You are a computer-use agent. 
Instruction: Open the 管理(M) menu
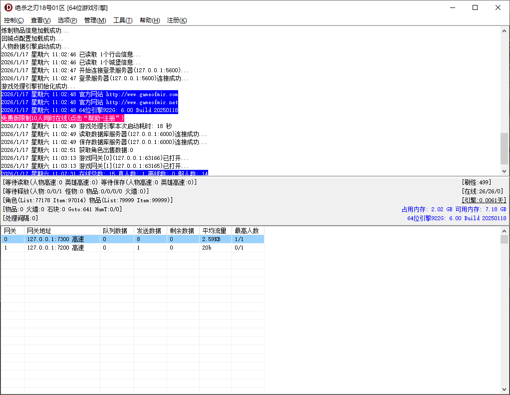point(95,20)
